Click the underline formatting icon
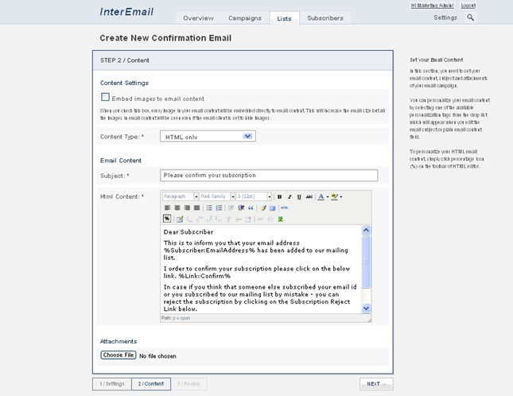 coord(299,196)
